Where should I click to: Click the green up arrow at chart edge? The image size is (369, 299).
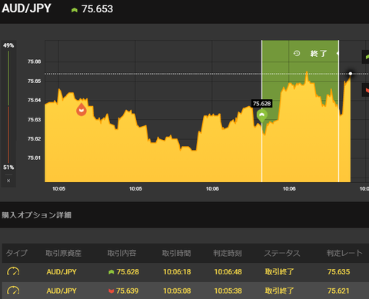(367, 57)
